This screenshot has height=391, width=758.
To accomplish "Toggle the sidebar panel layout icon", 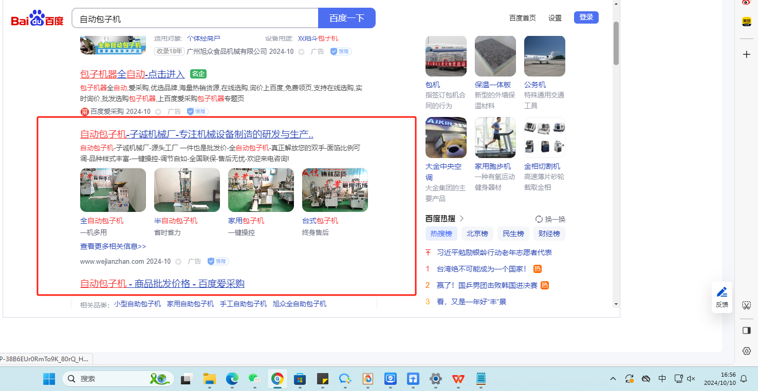I will click(747, 331).
